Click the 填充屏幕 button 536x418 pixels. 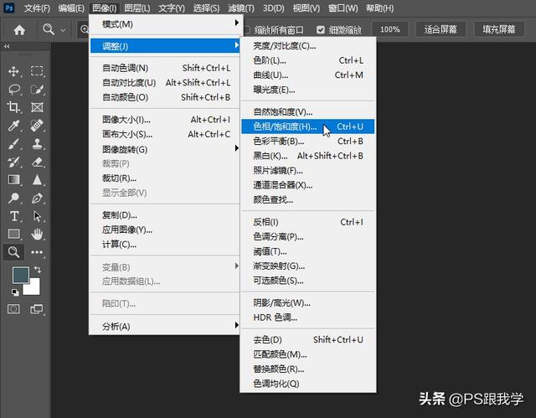(x=499, y=29)
